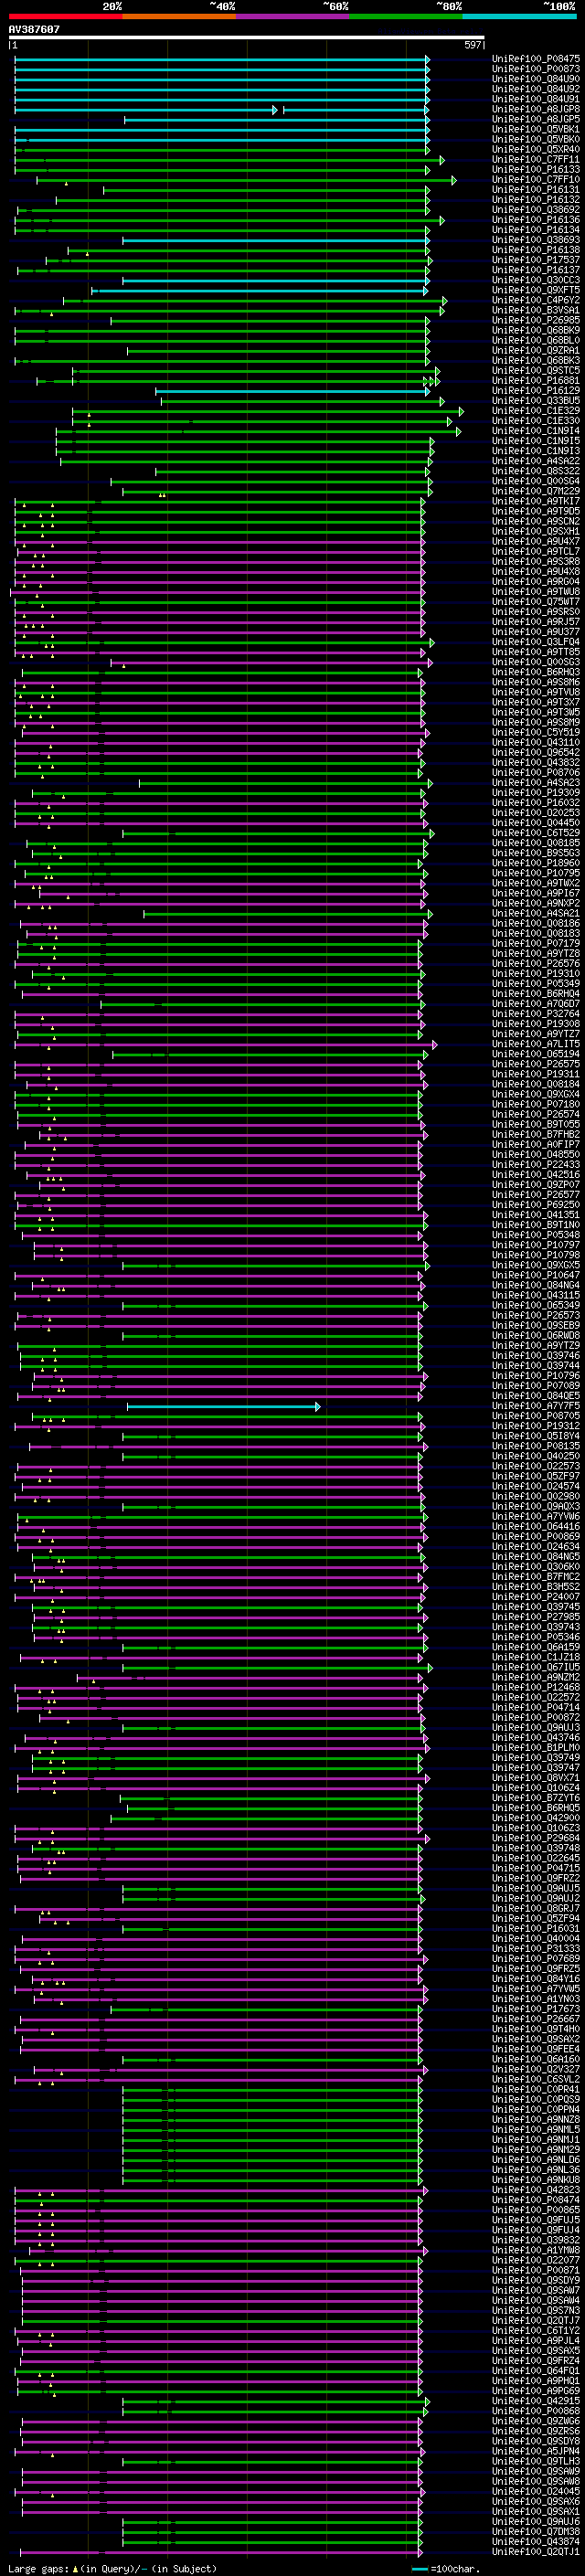
Task: Select the UniRef100_Q64FQ1 label
Action: [x=536, y=2371]
